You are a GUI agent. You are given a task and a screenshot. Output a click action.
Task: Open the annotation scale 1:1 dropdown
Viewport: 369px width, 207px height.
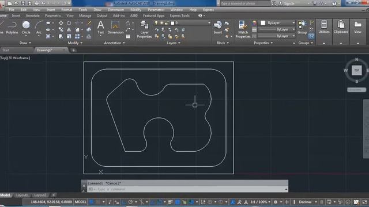[260, 202]
